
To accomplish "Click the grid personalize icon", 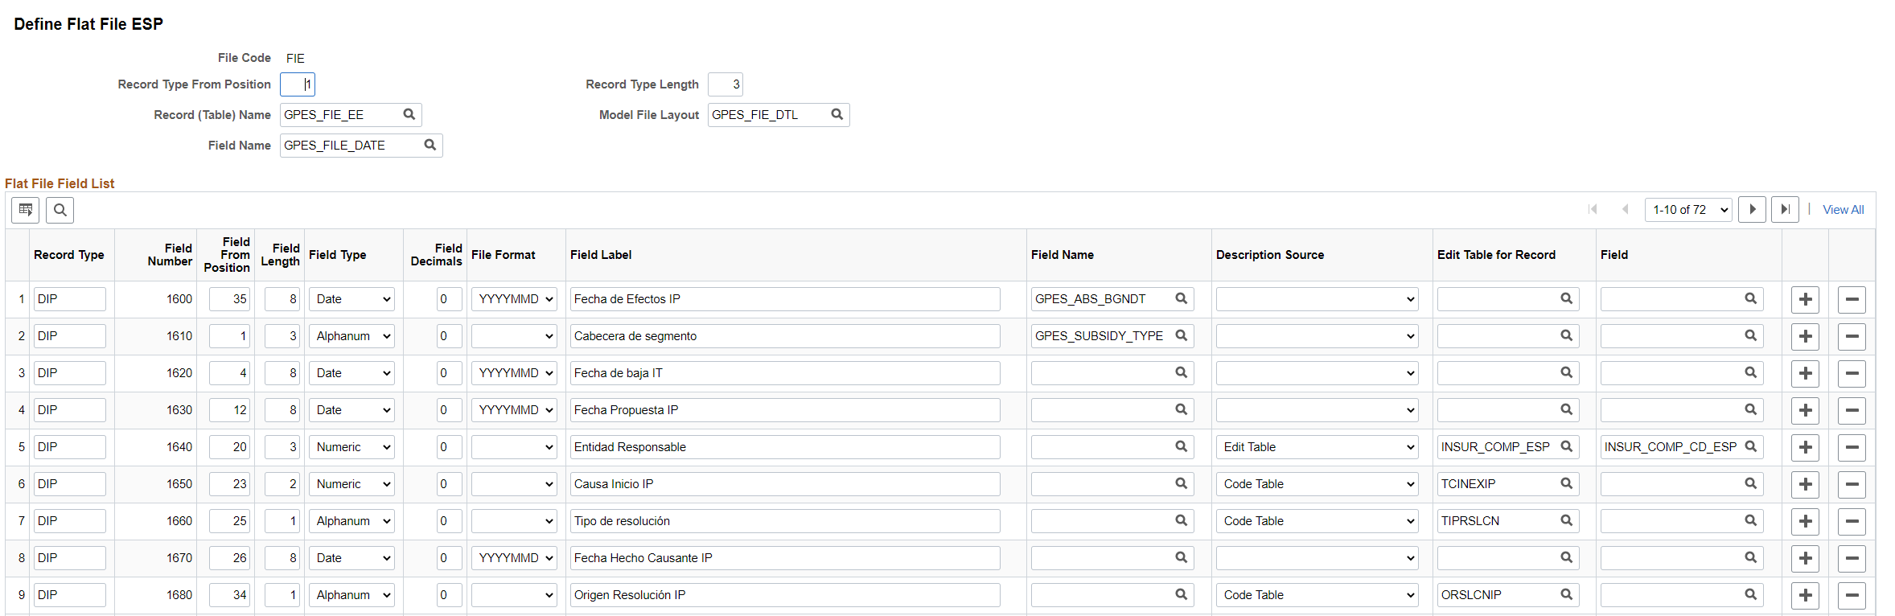I will click(x=25, y=210).
